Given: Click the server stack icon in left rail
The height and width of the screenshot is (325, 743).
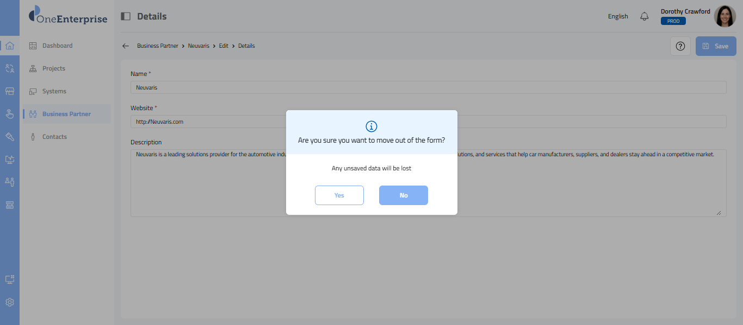Looking at the screenshot, I should [x=9, y=205].
